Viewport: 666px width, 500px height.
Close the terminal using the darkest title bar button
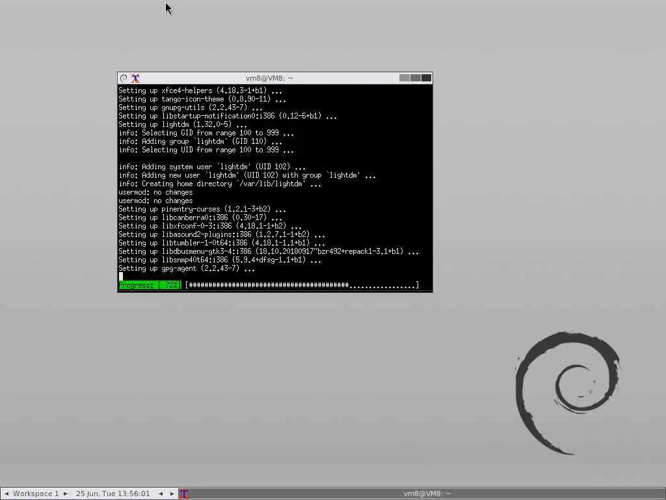pos(426,78)
